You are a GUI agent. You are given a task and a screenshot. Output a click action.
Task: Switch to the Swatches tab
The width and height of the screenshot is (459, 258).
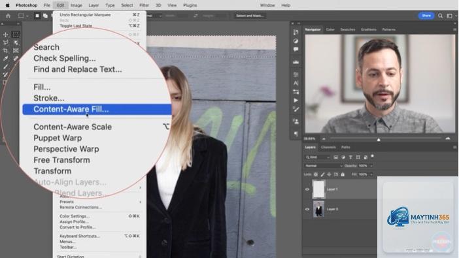(347, 29)
